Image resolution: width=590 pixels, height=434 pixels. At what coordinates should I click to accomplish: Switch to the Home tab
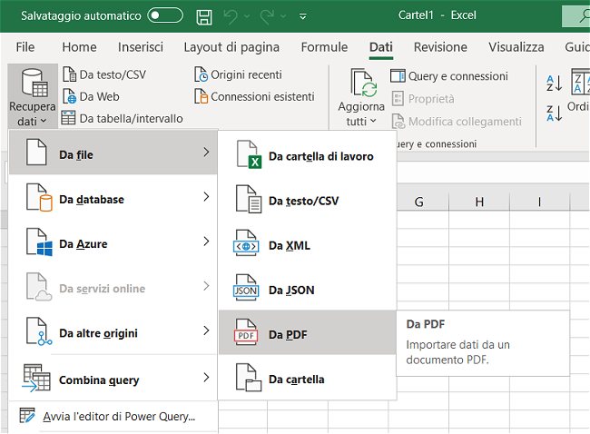coord(79,47)
